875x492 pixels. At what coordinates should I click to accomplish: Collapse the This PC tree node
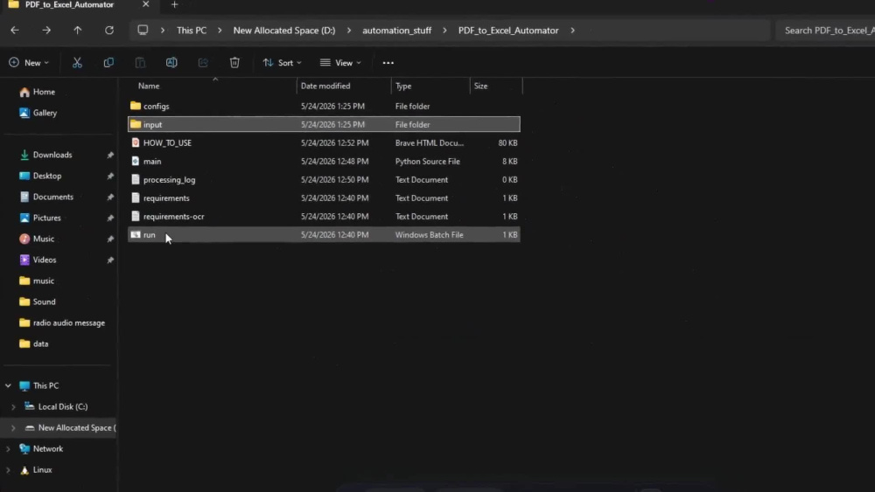(8, 385)
